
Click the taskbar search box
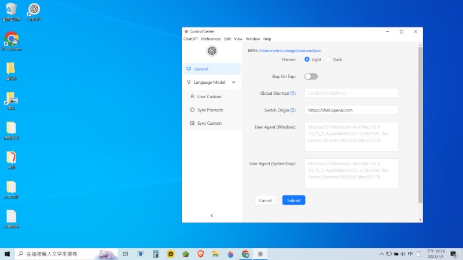(67, 254)
